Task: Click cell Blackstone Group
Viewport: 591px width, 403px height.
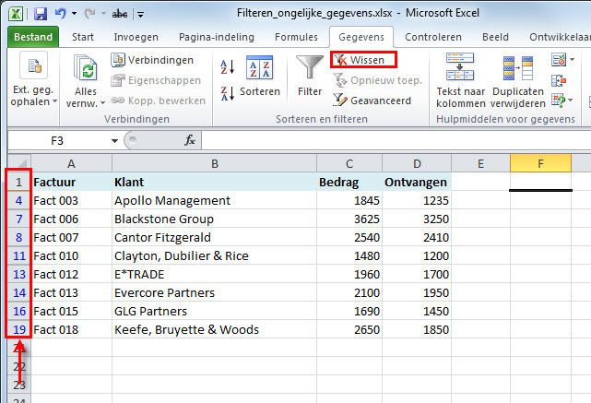Action: click(214, 219)
